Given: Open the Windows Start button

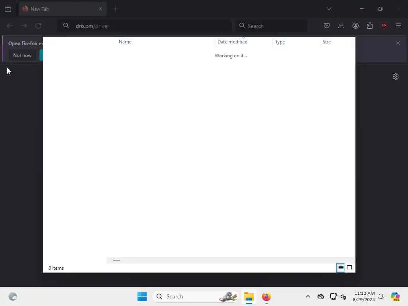Looking at the screenshot, I should (142, 296).
